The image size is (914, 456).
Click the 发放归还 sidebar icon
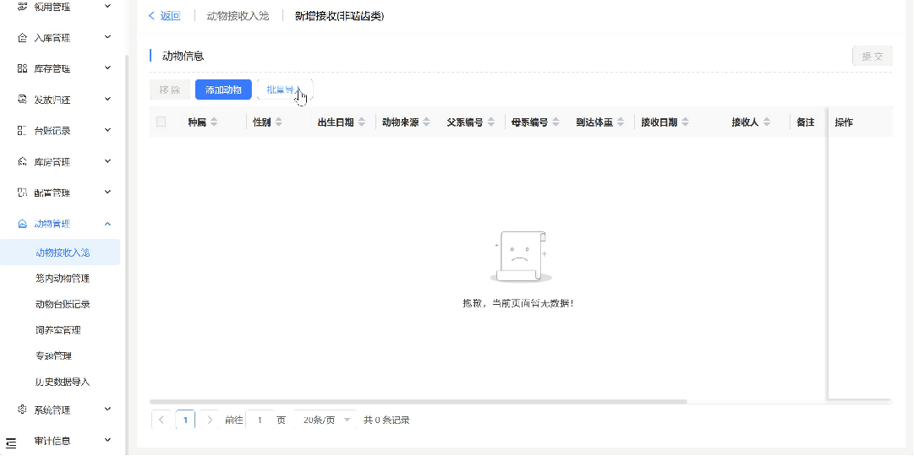pos(22,100)
